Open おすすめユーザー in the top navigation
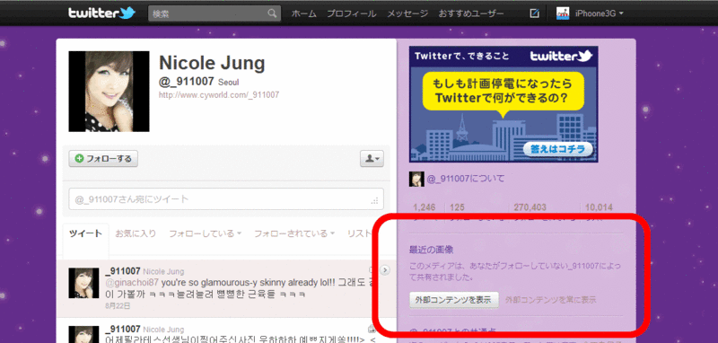 coord(470,13)
